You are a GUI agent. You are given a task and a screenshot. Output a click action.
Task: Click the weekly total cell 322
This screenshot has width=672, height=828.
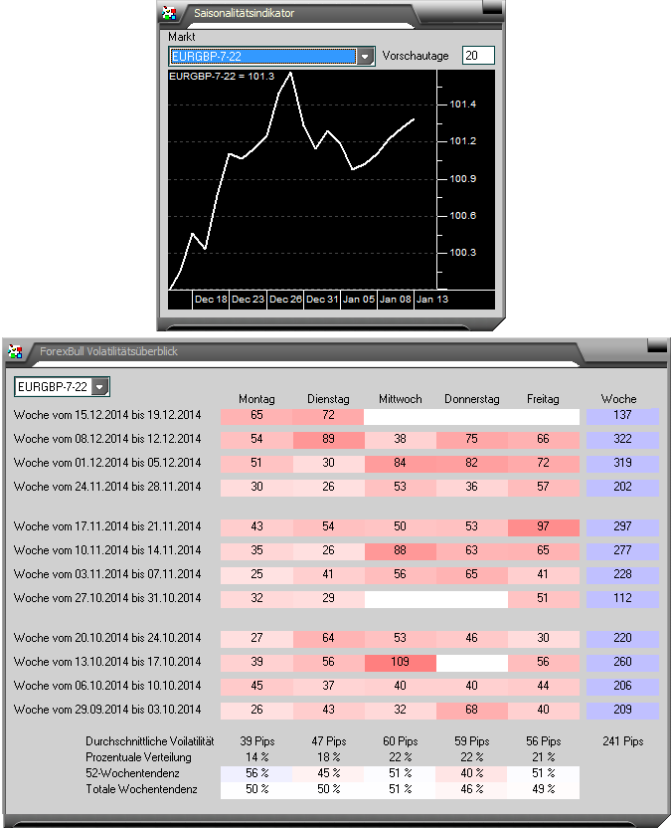click(x=622, y=439)
